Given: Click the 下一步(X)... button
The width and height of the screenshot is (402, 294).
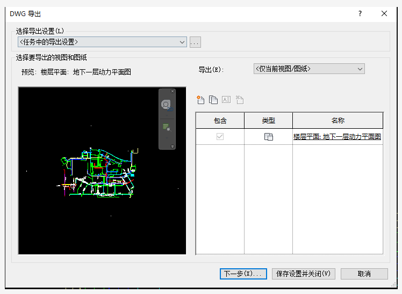Looking at the screenshot, I should tap(243, 274).
